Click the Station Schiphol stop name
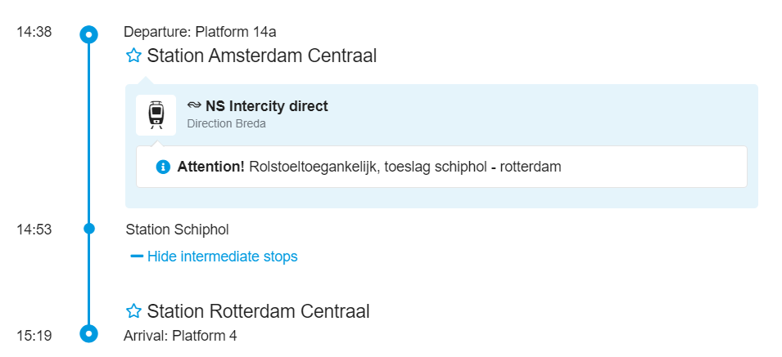Image resolution: width=782 pixels, height=357 pixels. pos(177,230)
